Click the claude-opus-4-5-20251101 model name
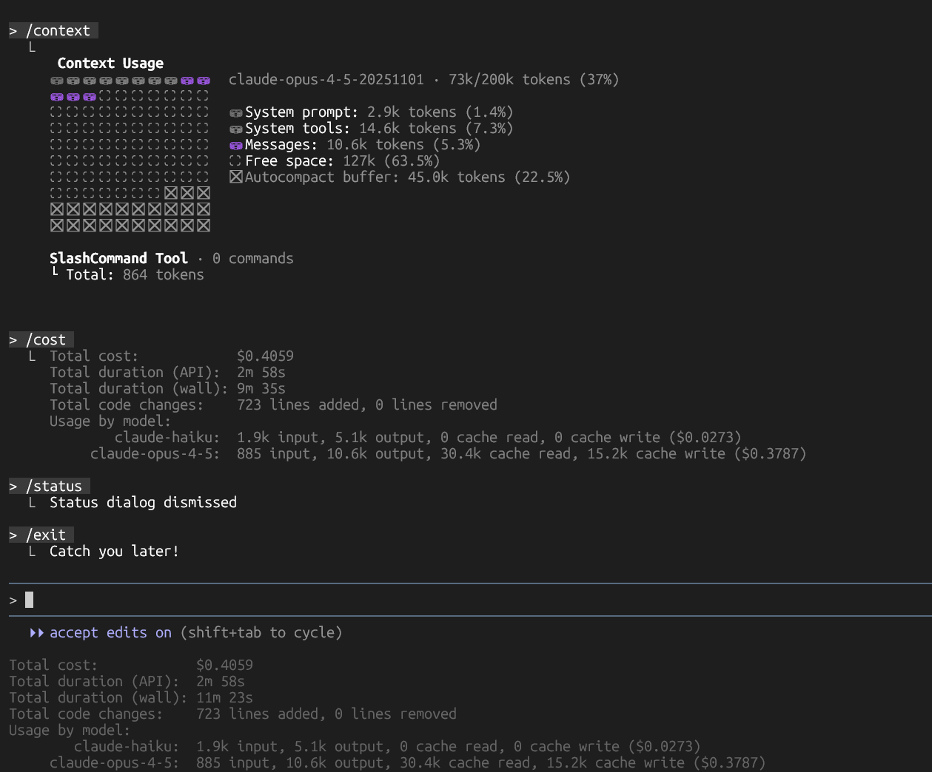This screenshot has width=932, height=772. click(x=326, y=80)
